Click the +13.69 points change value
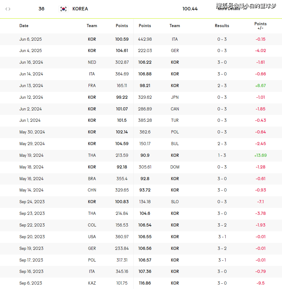Viewport: 282px width, 289px height. coord(260,155)
